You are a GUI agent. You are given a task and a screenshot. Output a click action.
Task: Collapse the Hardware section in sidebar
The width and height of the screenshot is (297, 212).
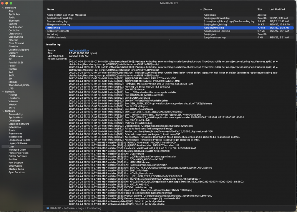[x=3, y=8]
